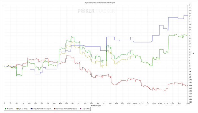Click the red Money Won Without Showdown swatch
Viewport: 198px width, 113px height.
[55, 109]
